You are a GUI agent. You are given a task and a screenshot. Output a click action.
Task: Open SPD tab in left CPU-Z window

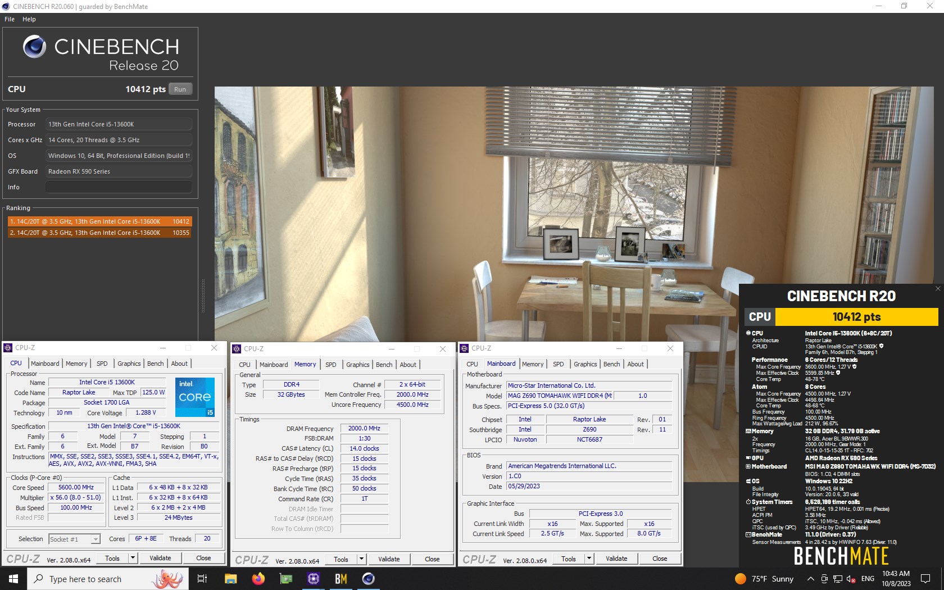[102, 364]
